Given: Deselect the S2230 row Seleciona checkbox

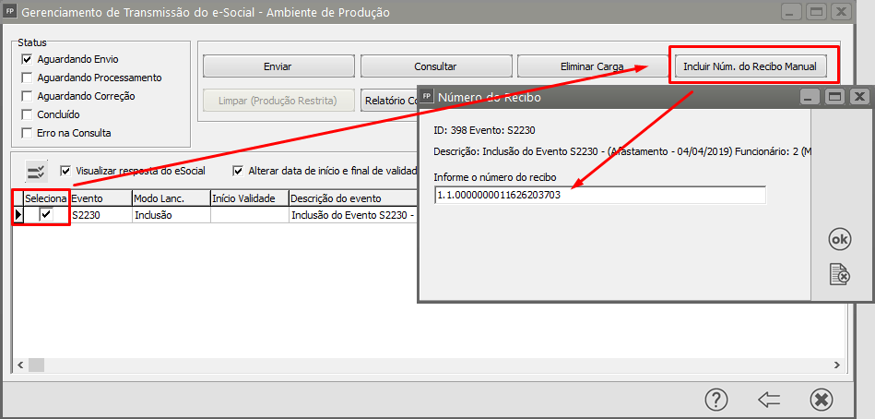Looking at the screenshot, I should (47, 214).
